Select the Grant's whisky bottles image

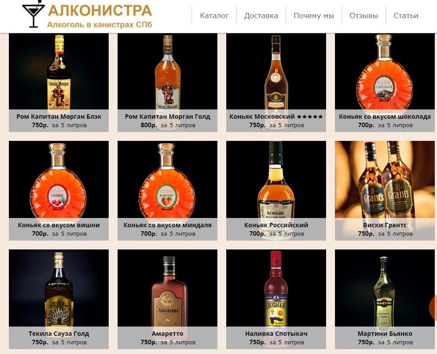[385, 179]
